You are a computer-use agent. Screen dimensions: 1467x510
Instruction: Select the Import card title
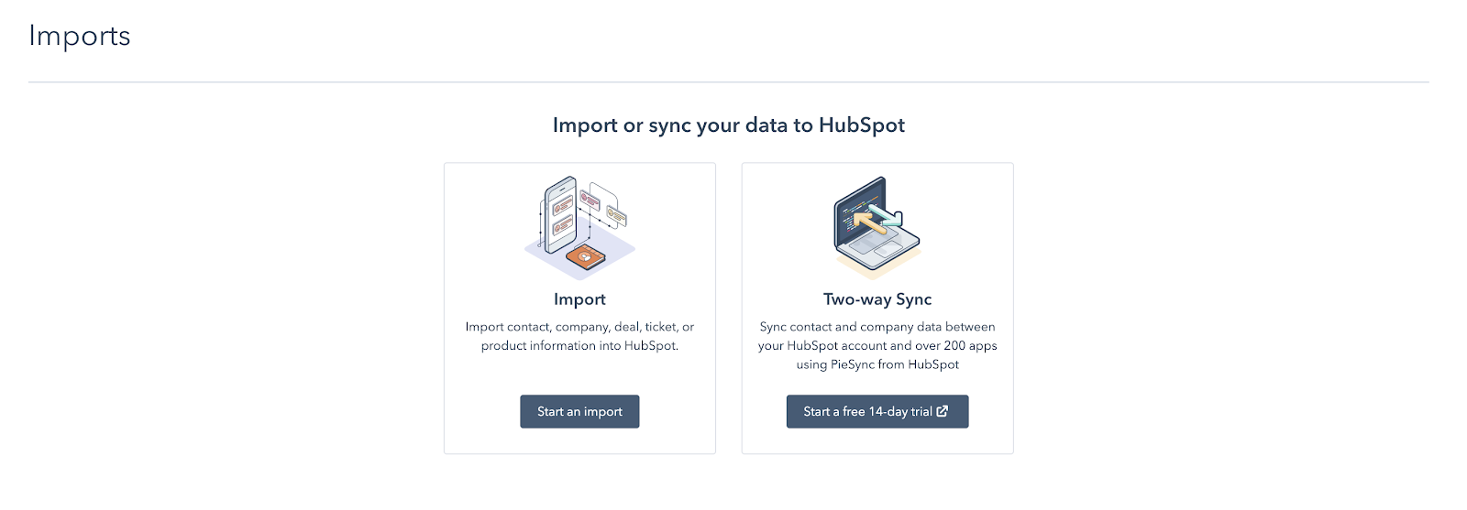pyautogui.click(x=579, y=299)
